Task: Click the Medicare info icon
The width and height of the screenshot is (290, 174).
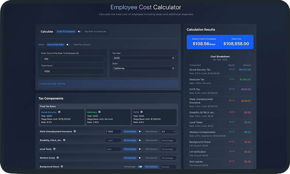Action: [100, 112]
